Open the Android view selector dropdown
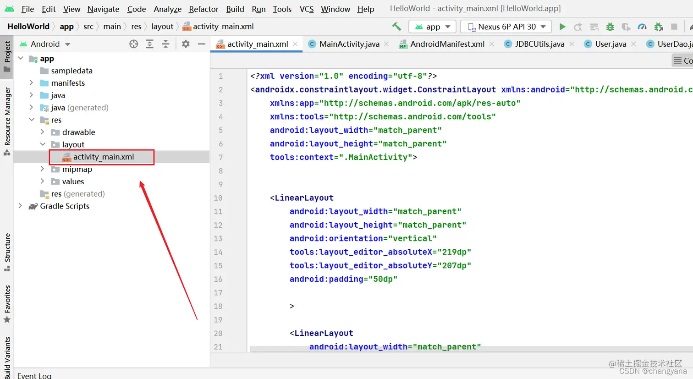This screenshot has width=693, height=379. point(45,44)
